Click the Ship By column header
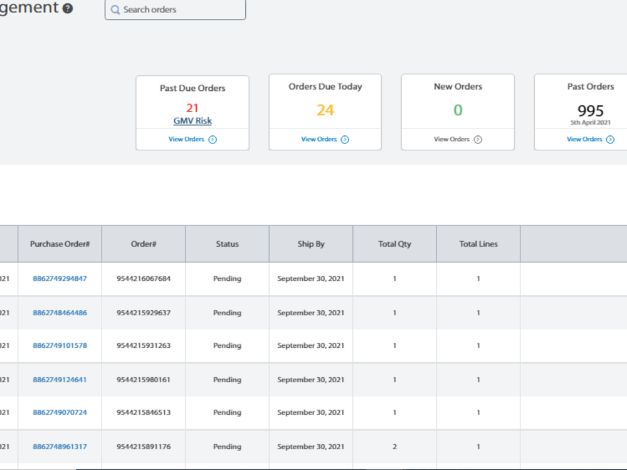This screenshot has height=470, width=627. coord(311,244)
